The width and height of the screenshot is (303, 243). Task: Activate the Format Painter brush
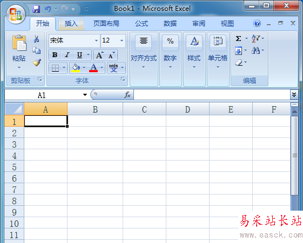pos(37,63)
